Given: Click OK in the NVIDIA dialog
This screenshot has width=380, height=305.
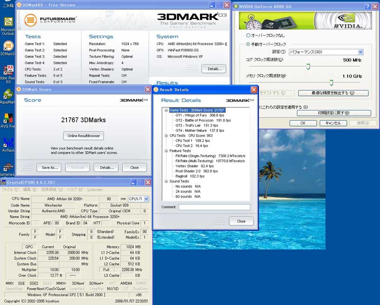Looking at the screenshot, I should [x=303, y=123].
